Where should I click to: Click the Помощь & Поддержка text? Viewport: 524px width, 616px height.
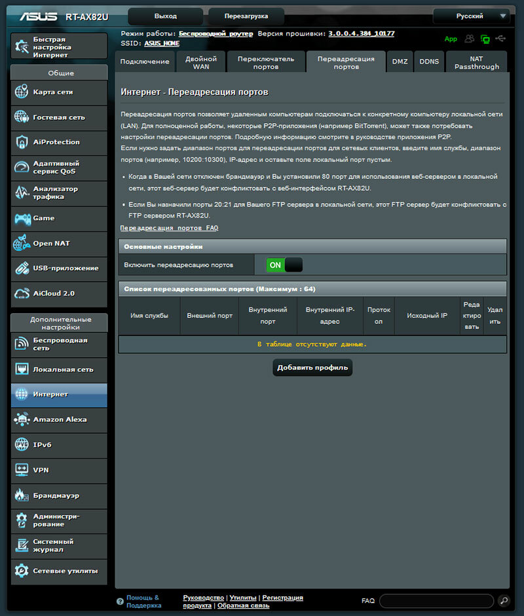pos(143,602)
